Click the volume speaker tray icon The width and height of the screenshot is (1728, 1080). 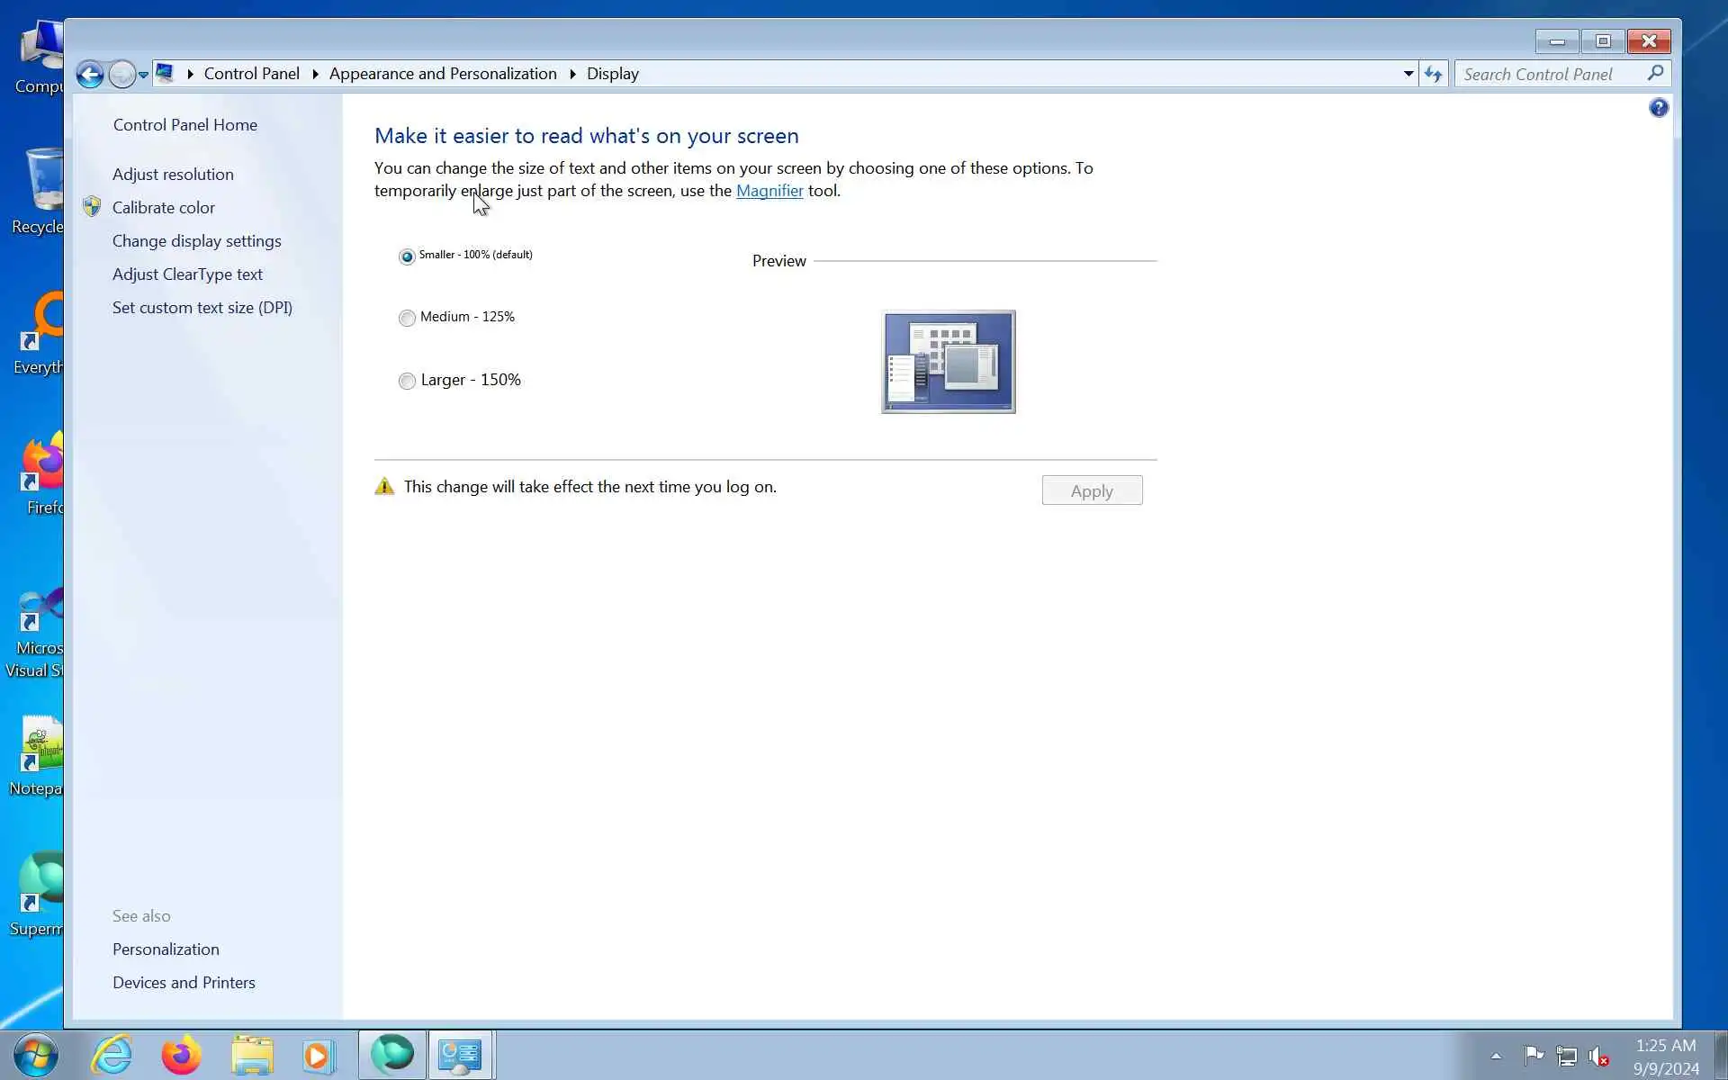(1598, 1056)
